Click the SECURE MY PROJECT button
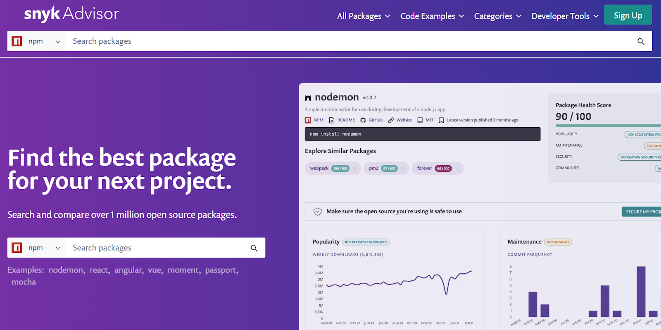This screenshot has height=330, width=661. [641, 211]
